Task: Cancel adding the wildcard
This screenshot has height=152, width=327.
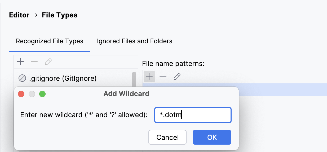Action: coord(167,137)
